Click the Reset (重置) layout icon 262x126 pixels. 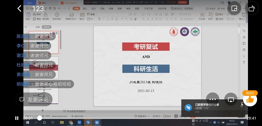tap(89, 14)
